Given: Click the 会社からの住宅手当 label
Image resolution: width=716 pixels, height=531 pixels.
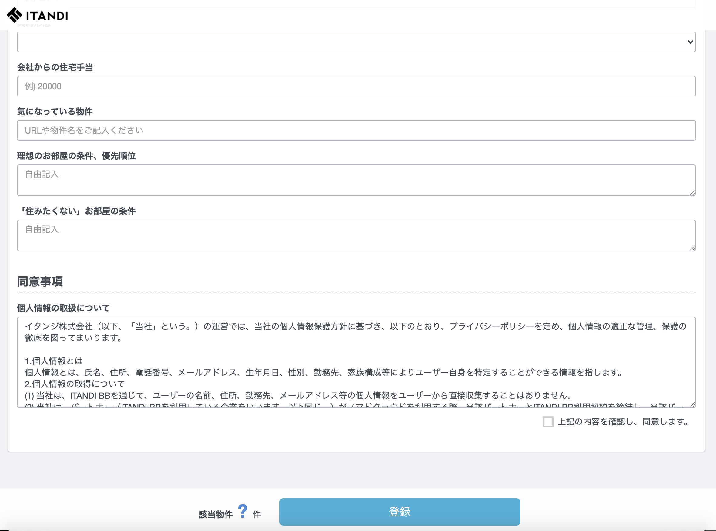Looking at the screenshot, I should (x=55, y=67).
